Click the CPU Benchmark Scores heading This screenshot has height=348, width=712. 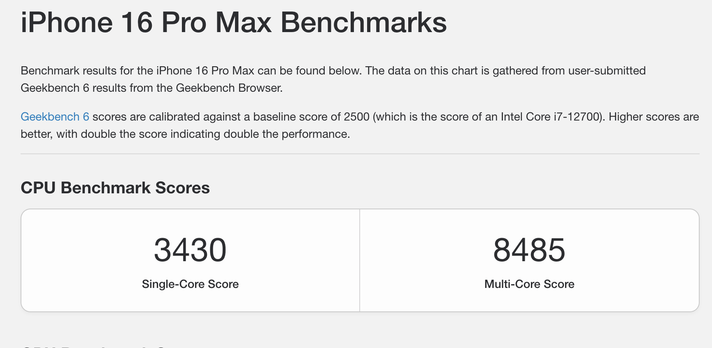point(115,188)
